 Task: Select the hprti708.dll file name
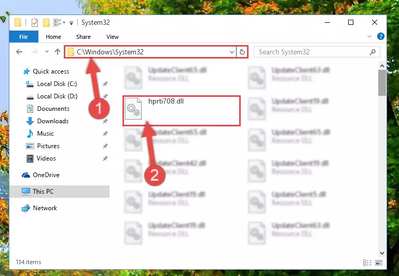click(x=166, y=101)
